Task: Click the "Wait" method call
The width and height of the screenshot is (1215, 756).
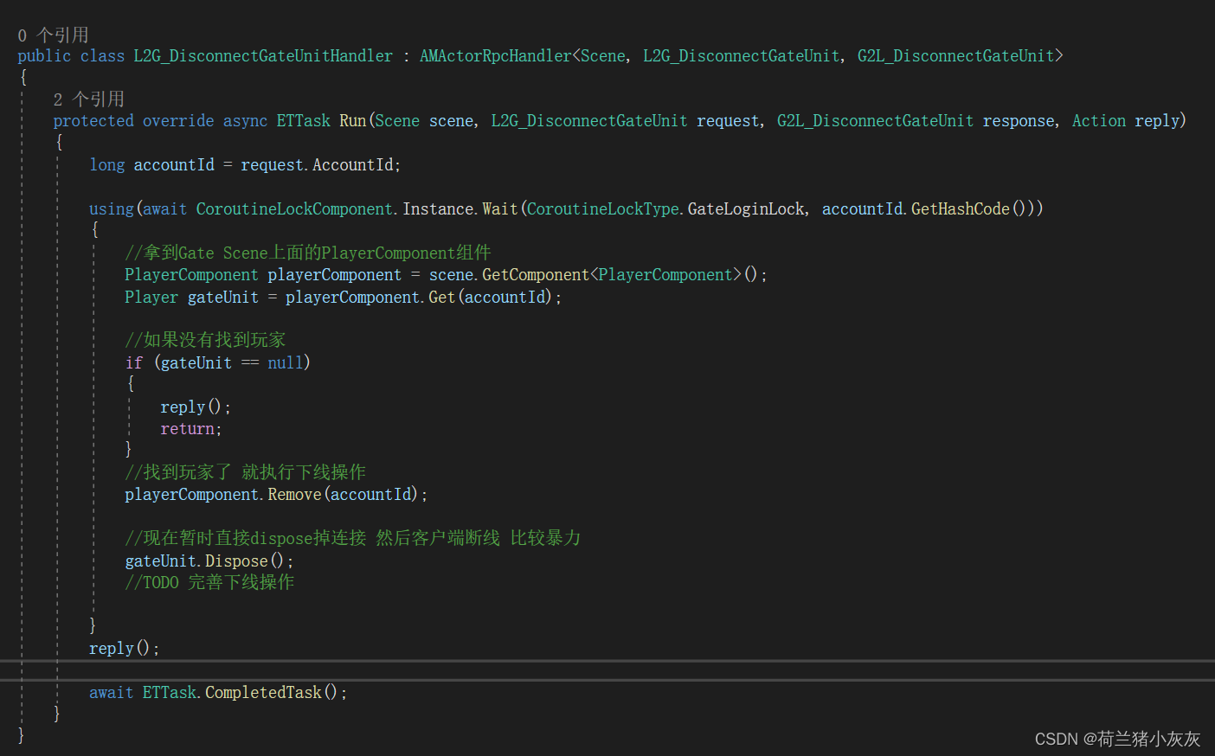Action: (499, 209)
